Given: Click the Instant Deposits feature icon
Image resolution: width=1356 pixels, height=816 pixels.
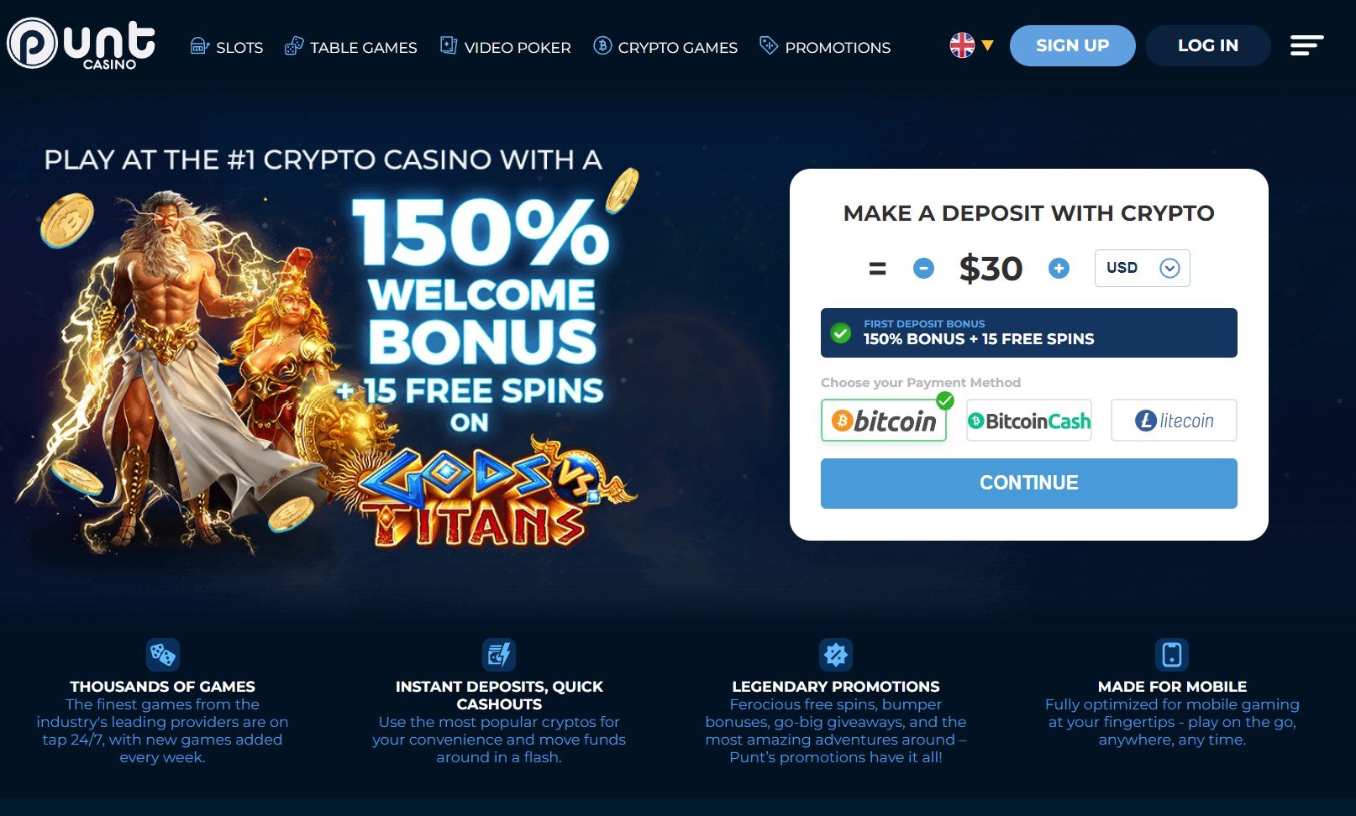Looking at the screenshot, I should pos(499,655).
